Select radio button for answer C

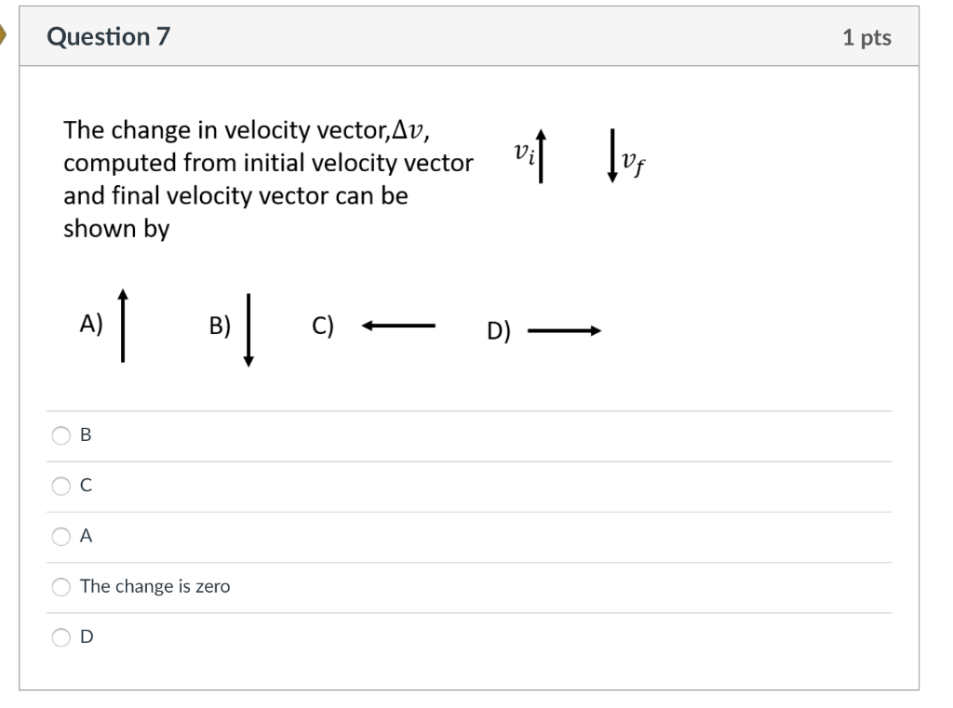[60, 486]
